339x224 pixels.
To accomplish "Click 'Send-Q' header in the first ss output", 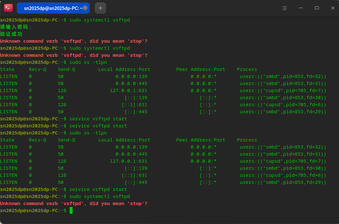I will click(x=66, y=69).
